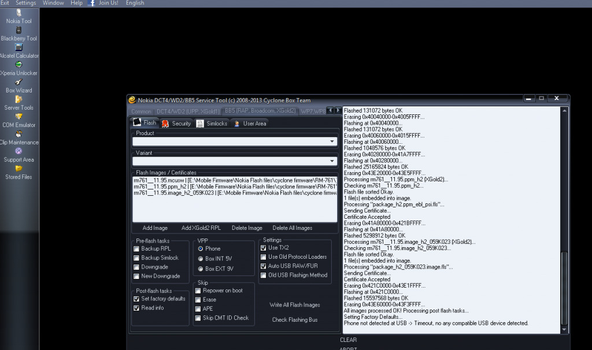Enable the Backup RPL checkbox
Screen dimensions: 592x350
coord(136,249)
